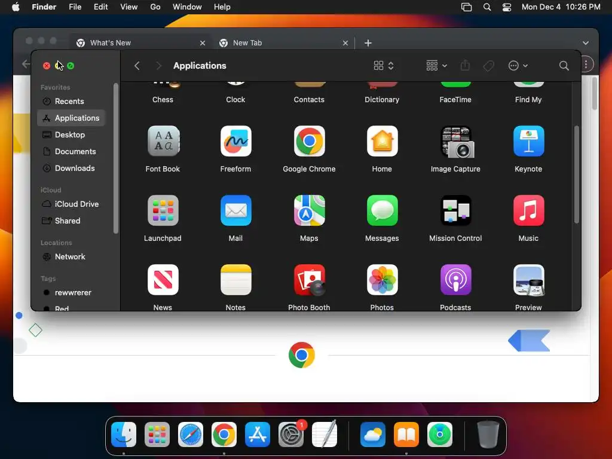Click the date and time in menu bar

tap(561, 7)
